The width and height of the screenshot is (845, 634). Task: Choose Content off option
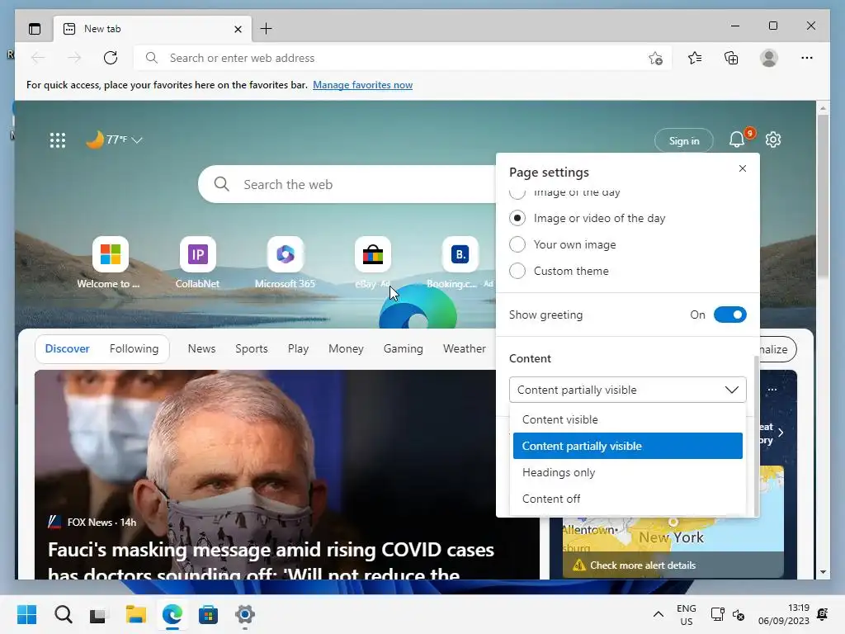(627, 499)
